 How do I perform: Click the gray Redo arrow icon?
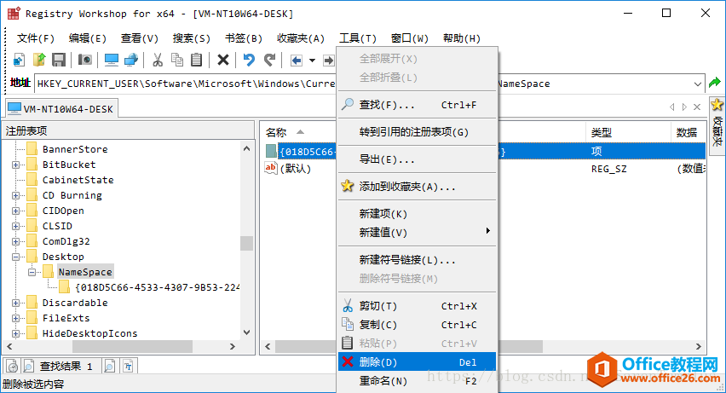coord(269,60)
